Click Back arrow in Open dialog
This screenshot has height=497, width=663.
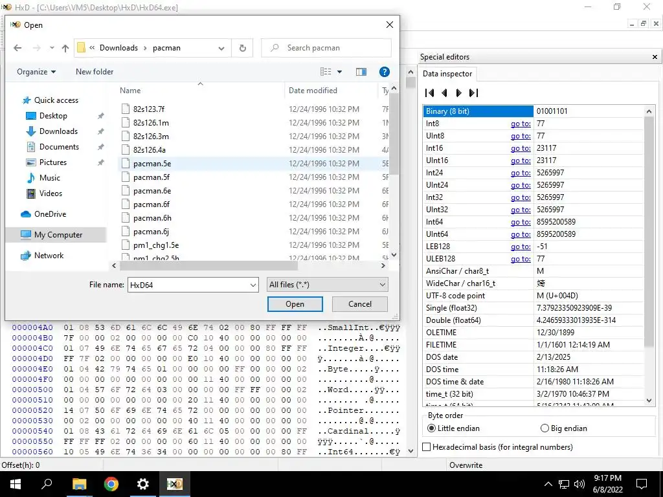17,48
